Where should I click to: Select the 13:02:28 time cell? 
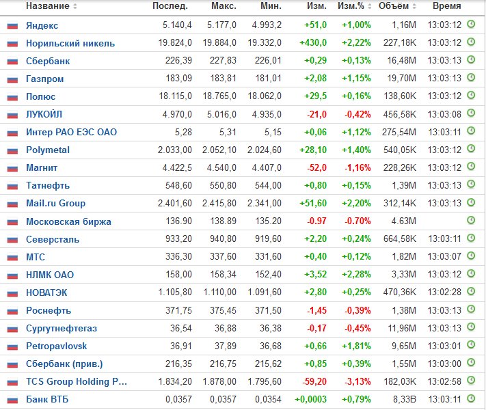pyautogui.click(x=444, y=292)
